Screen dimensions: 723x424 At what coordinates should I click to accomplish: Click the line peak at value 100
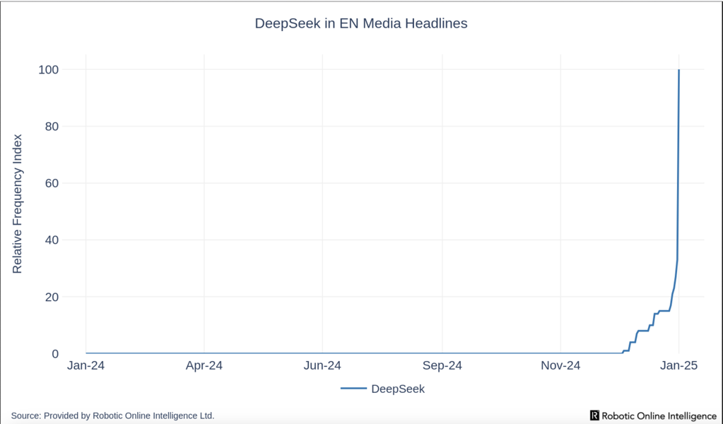pos(678,70)
